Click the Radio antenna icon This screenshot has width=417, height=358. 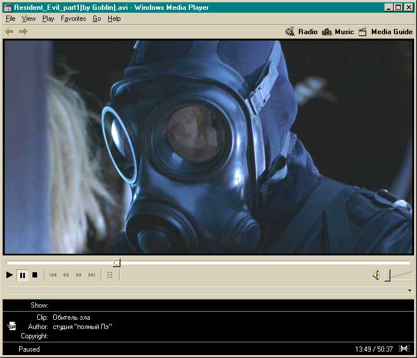pos(290,31)
